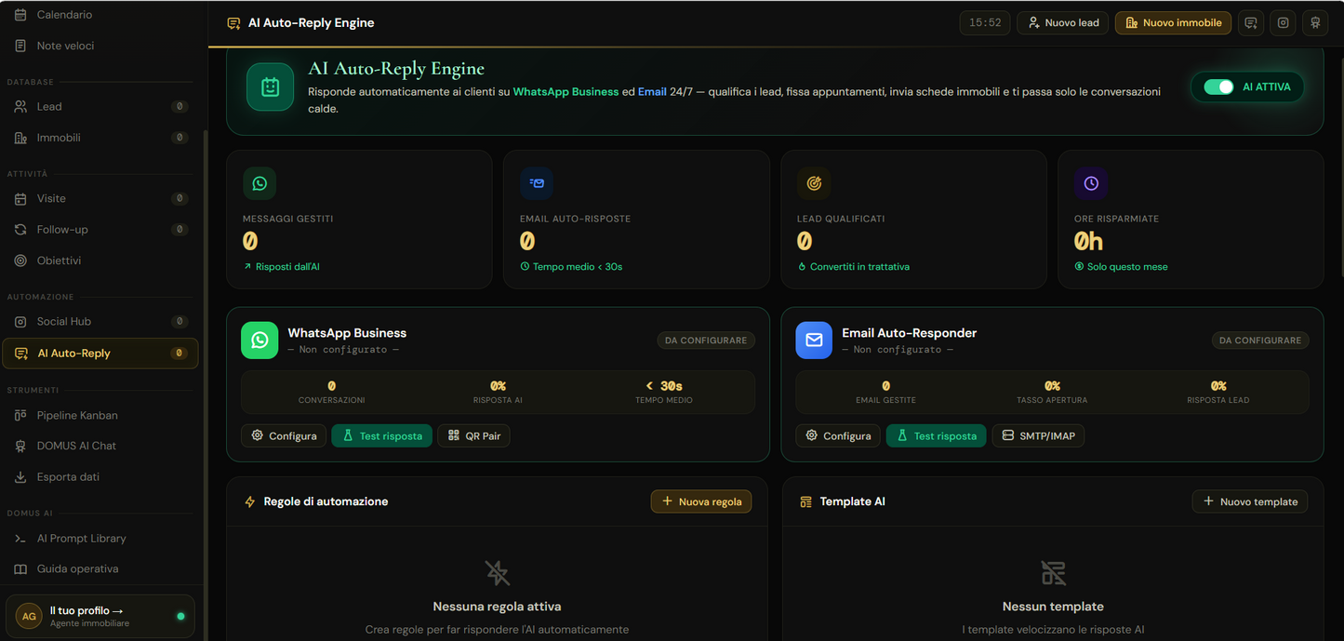The height and width of the screenshot is (641, 1344).
Task: Go to Immobili in the sidebar
Action: [x=100, y=138]
